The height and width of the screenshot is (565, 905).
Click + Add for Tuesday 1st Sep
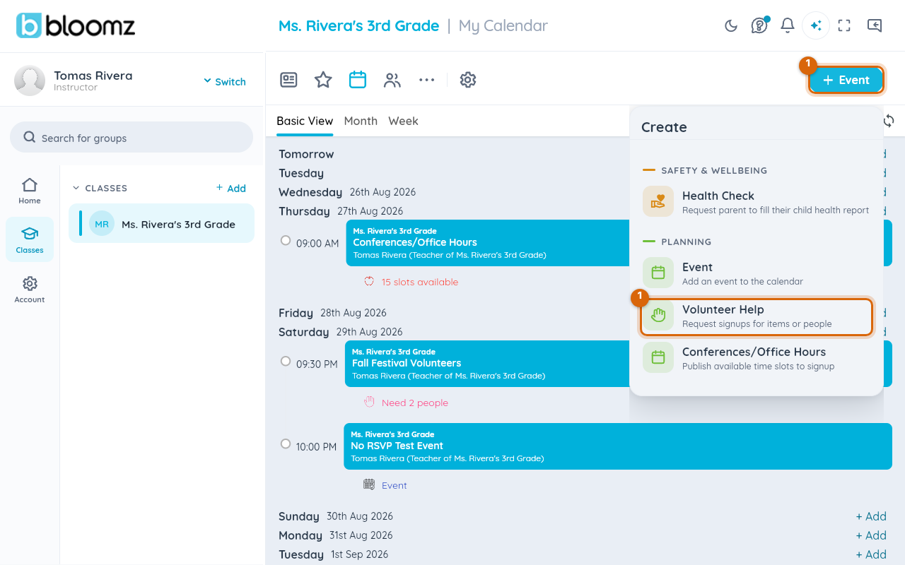[871, 554]
